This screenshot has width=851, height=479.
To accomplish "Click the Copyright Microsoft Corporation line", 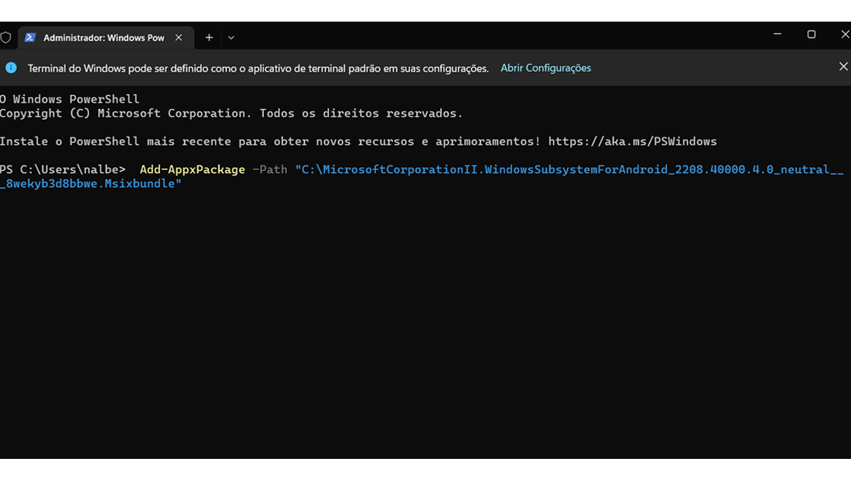I will point(231,114).
